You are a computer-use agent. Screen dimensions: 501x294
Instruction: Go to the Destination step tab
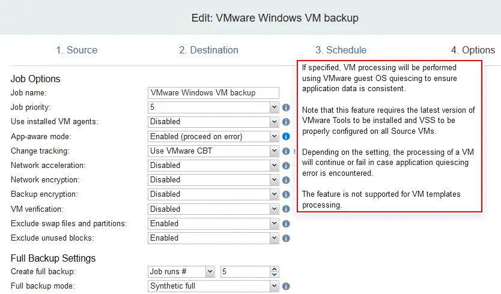208,50
